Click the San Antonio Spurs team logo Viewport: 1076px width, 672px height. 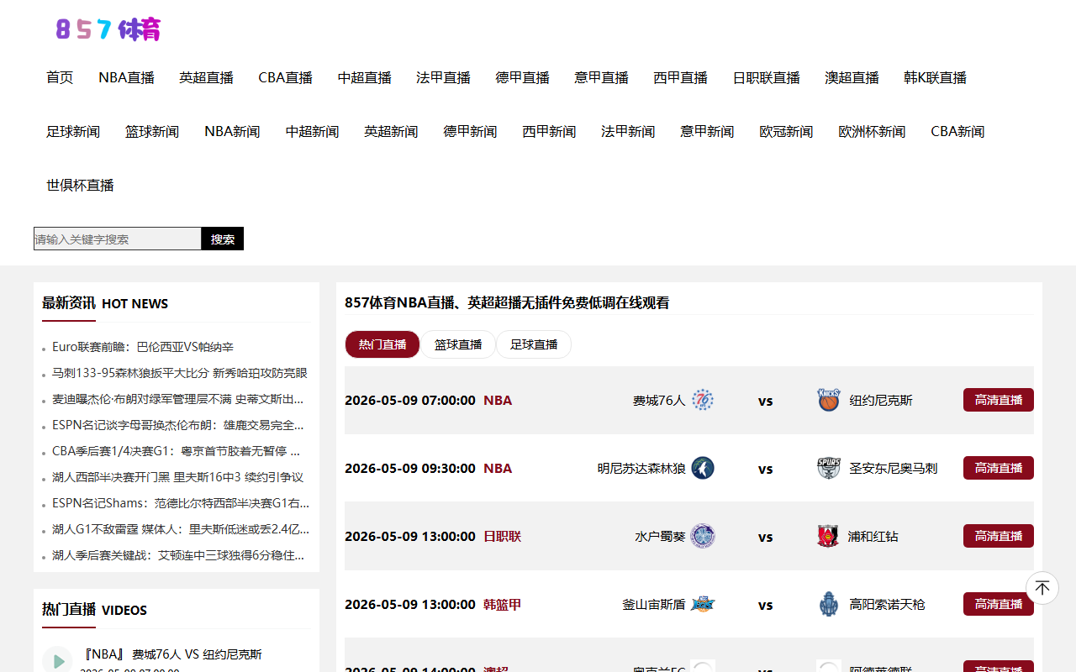click(829, 468)
